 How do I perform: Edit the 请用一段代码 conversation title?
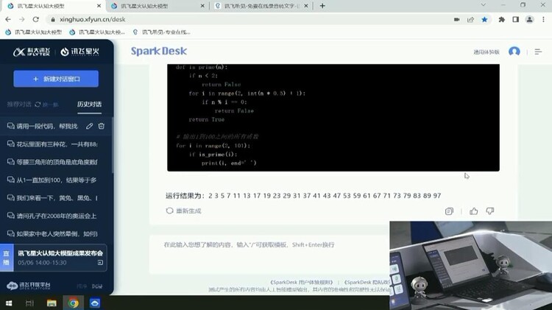89,126
